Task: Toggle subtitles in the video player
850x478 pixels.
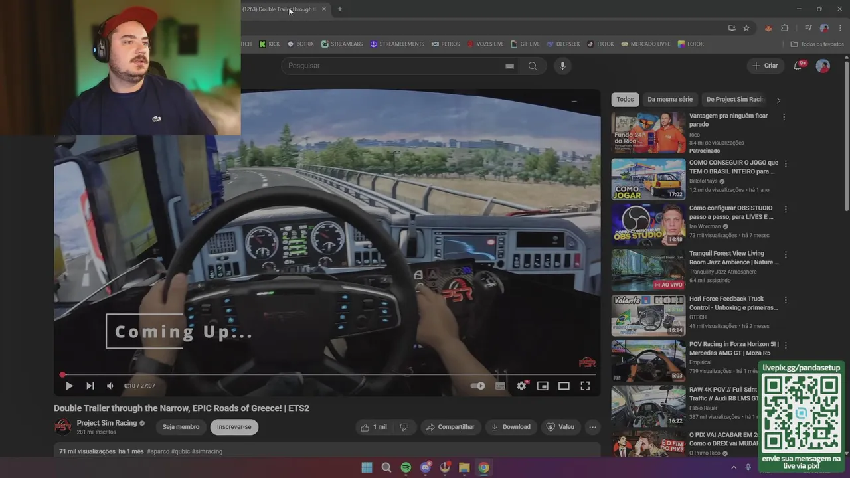Action: tap(500, 386)
